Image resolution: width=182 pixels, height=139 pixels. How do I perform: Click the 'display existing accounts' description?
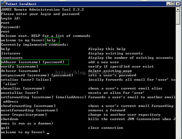pyautogui.click(x=115, y=53)
